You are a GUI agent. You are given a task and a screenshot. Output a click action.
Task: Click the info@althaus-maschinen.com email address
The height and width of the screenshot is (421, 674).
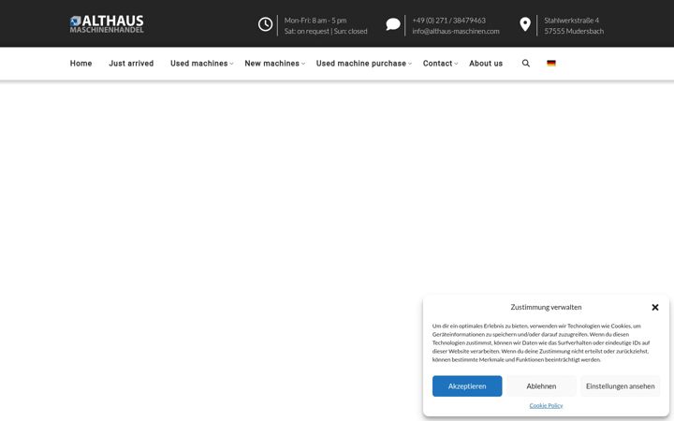coord(456,31)
